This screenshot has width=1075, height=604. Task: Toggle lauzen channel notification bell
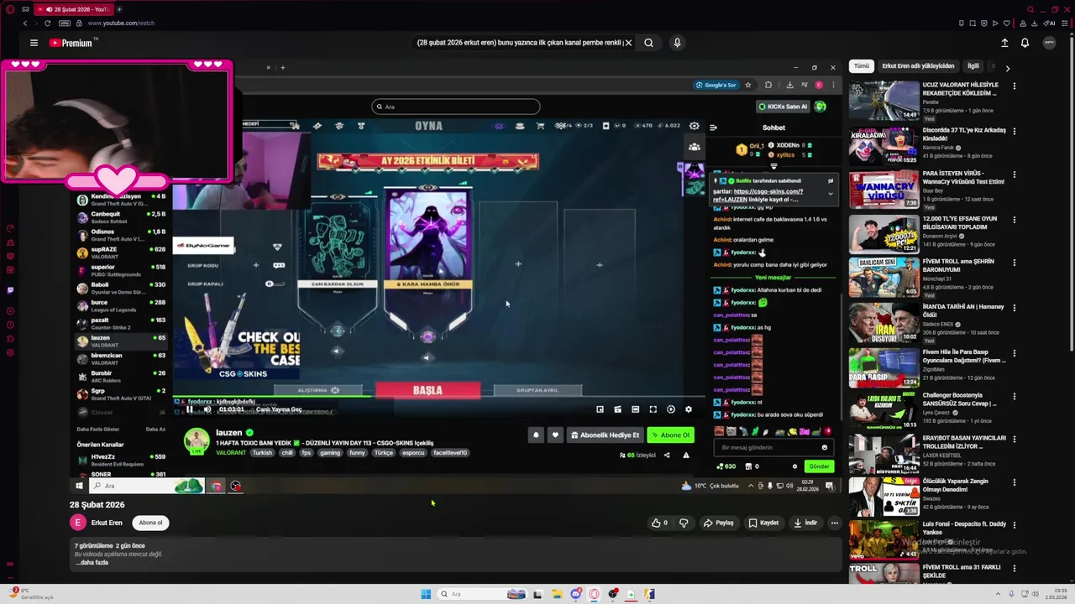tap(536, 435)
